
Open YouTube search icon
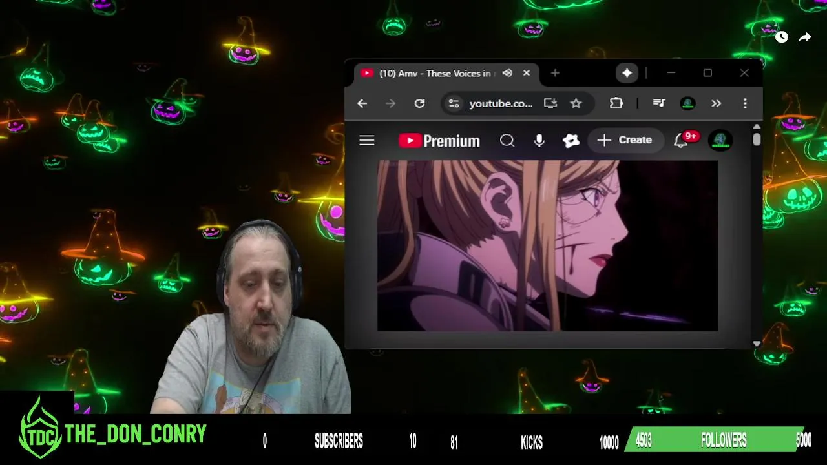coord(507,140)
